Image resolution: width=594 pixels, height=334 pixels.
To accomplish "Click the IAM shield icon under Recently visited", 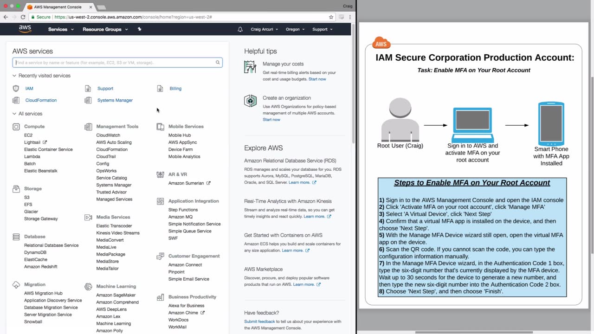I will tap(16, 89).
